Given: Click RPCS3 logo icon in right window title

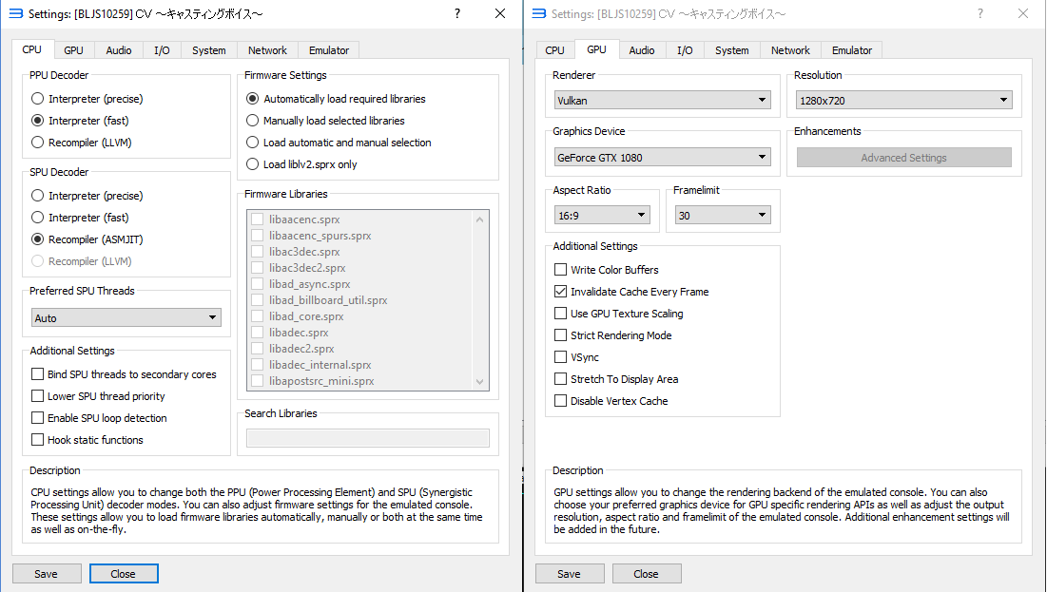Looking at the screenshot, I should point(538,13).
